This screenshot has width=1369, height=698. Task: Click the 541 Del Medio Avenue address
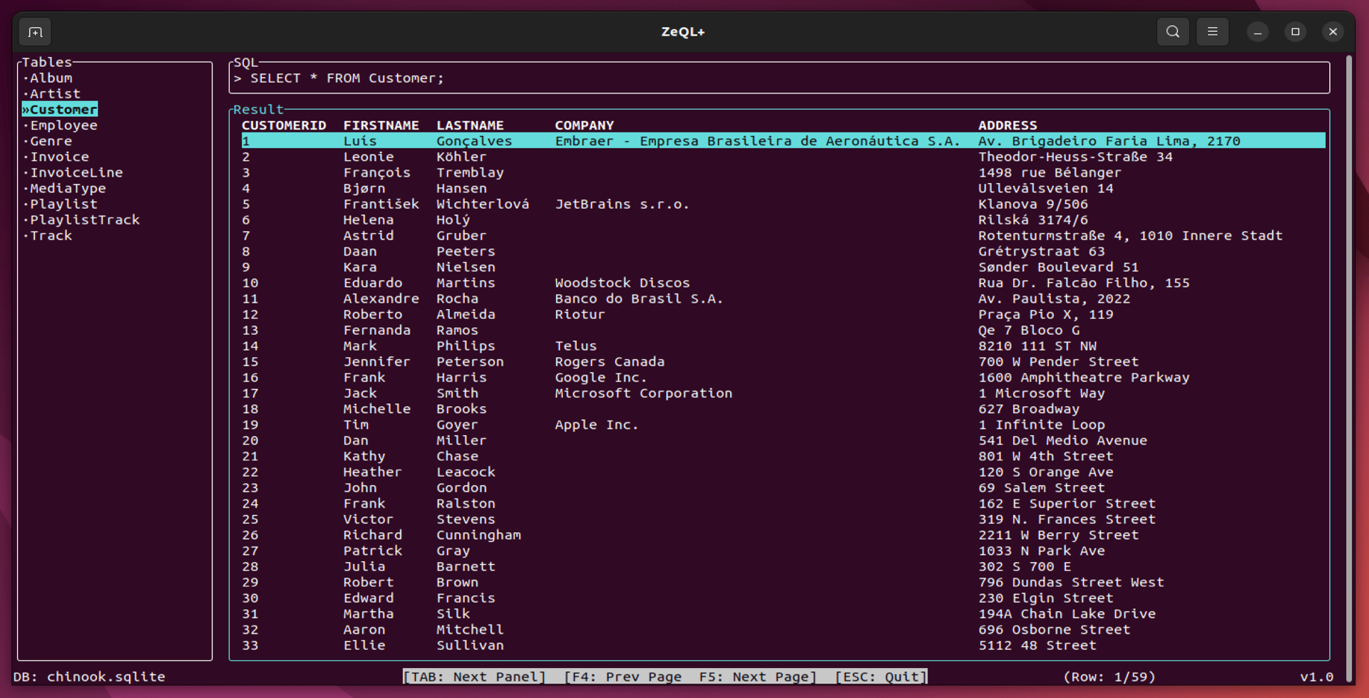click(1062, 441)
